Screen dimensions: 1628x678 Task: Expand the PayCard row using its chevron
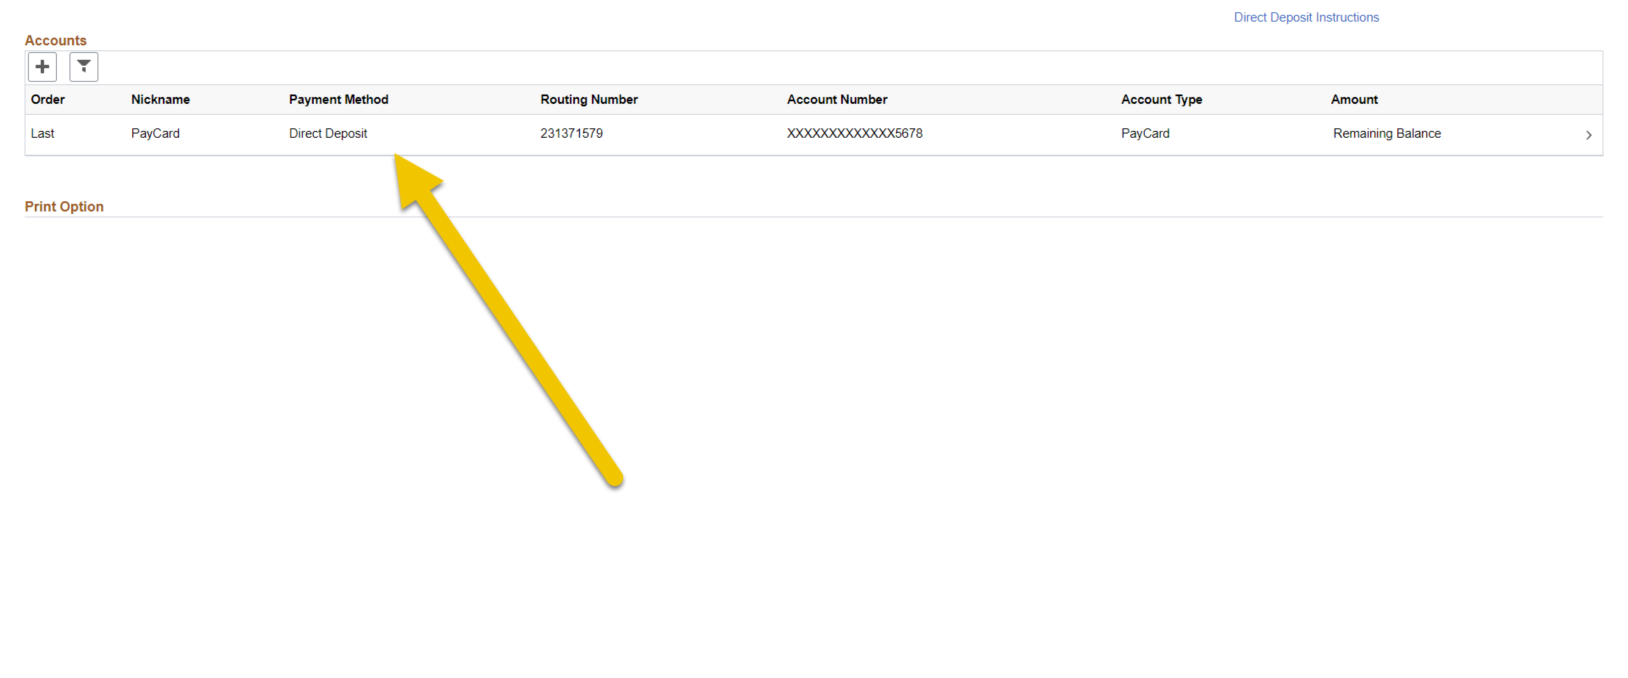(1588, 134)
